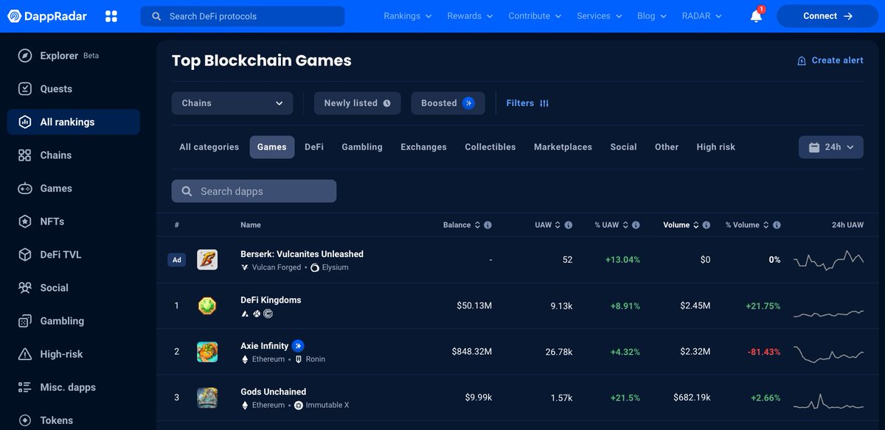Expand the Contribute nav menu
This screenshot has height=430, width=885.
[535, 16]
